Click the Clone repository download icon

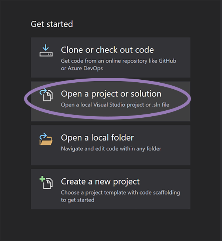tap(46, 51)
